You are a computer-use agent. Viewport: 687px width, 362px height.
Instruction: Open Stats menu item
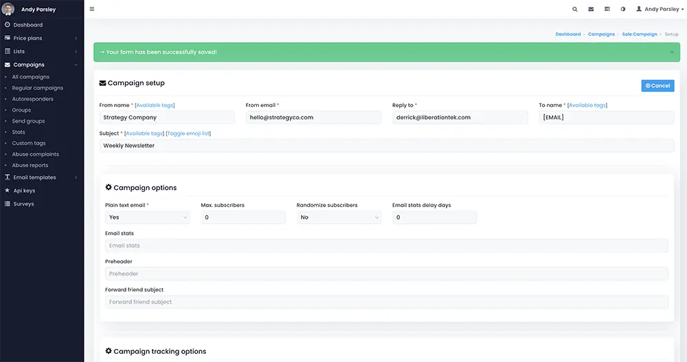click(19, 132)
